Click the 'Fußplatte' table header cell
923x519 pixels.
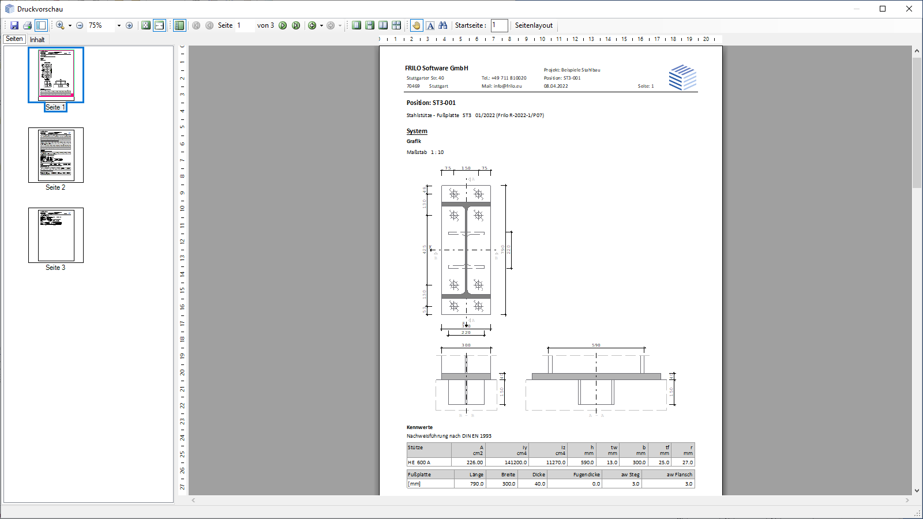[430, 475]
